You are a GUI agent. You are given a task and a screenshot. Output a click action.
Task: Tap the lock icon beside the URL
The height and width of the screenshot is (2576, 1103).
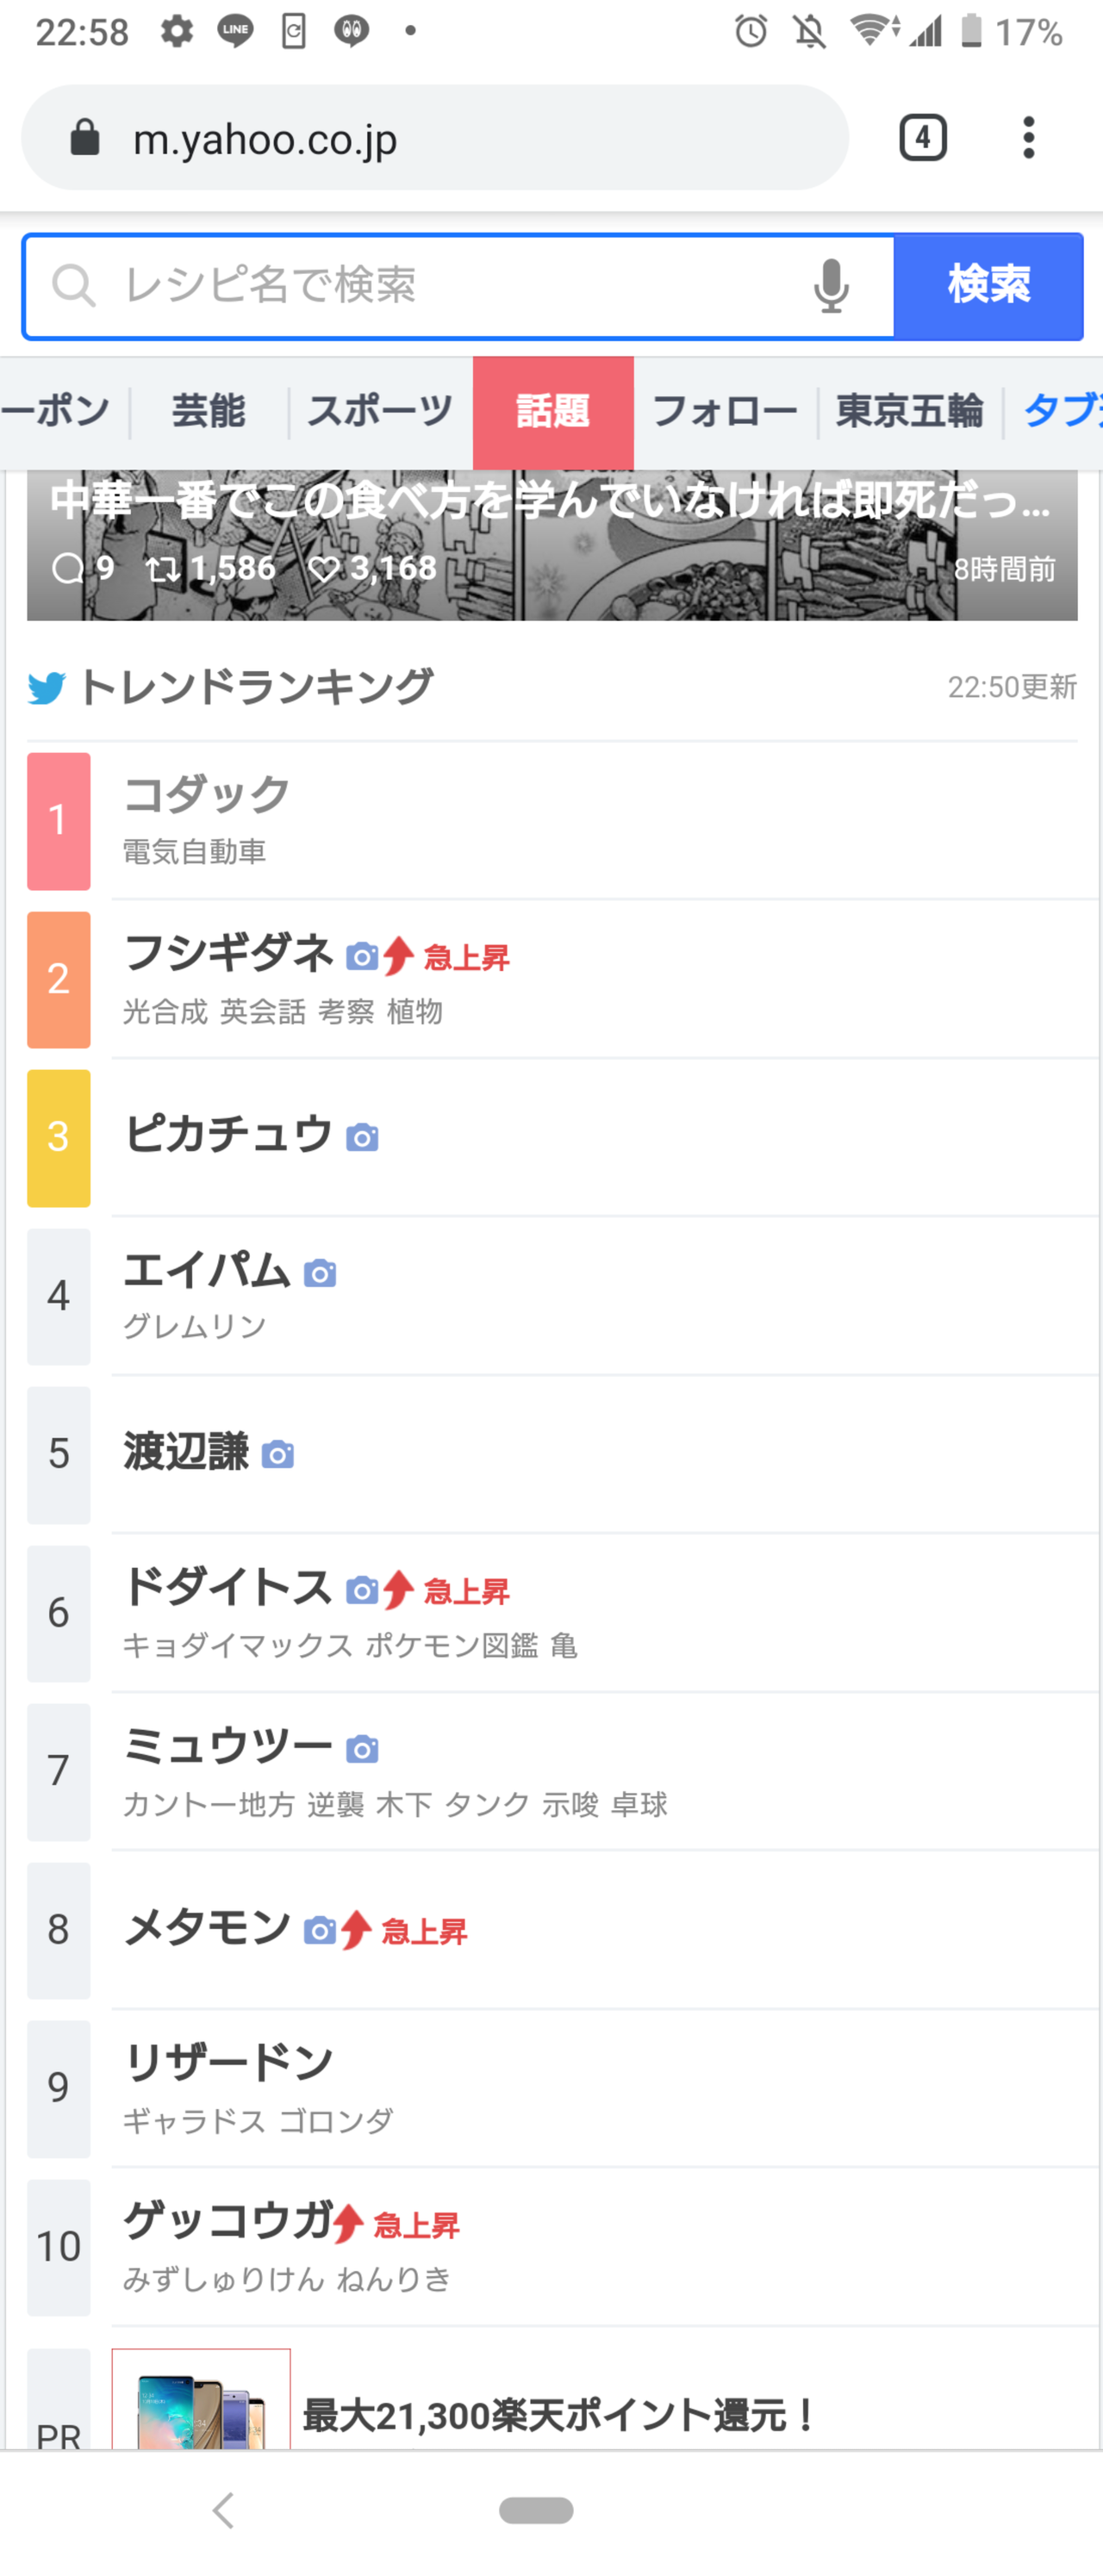[85, 138]
